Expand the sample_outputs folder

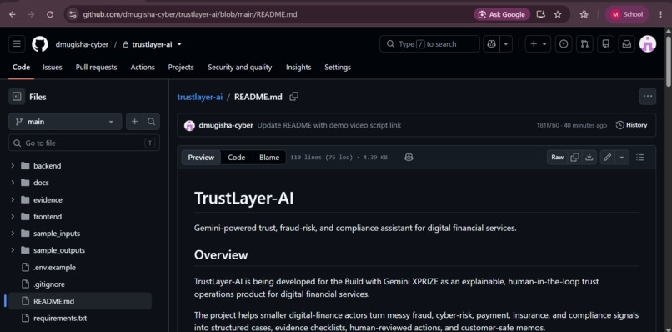click(x=13, y=250)
